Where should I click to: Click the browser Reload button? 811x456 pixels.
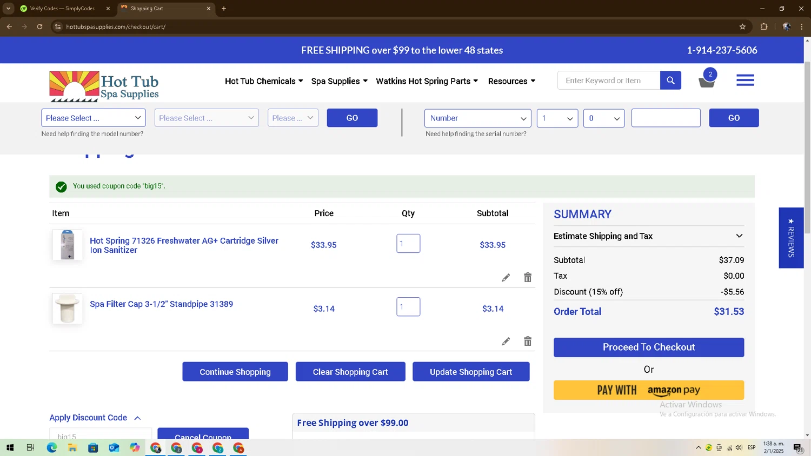pos(39,26)
